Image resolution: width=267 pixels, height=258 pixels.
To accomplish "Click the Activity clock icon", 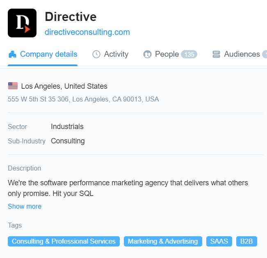I will click(x=96, y=54).
